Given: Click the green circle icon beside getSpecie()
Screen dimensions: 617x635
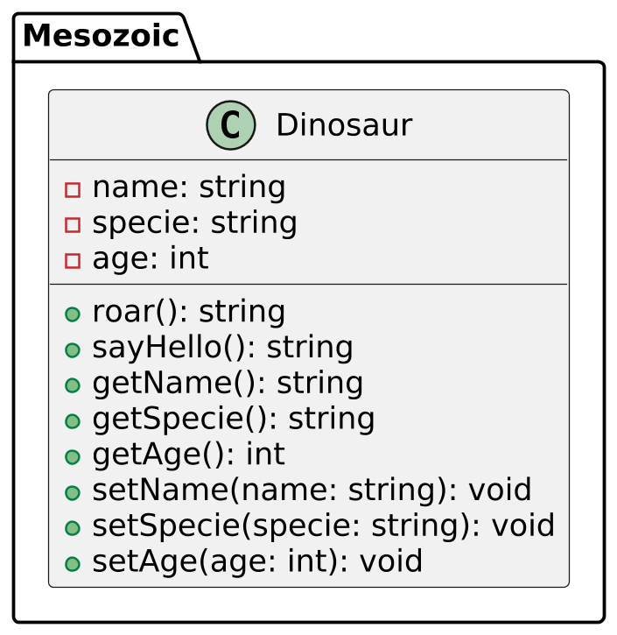Looking at the screenshot, I should pyautogui.click(x=73, y=421).
